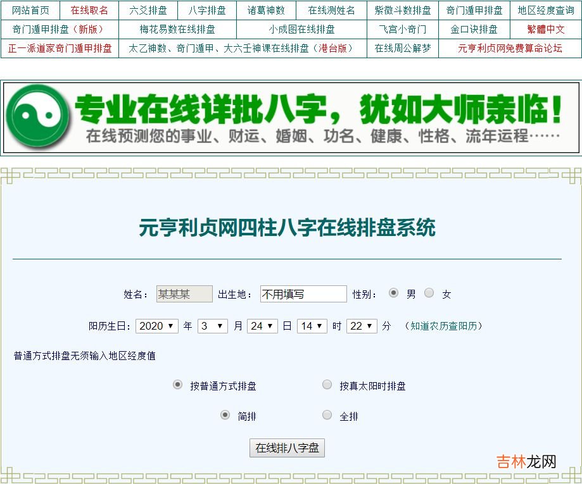Screen dimensions: 582x484
Task: Choose 按真太阳时排盘 radio option
Action: tap(327, 385)
